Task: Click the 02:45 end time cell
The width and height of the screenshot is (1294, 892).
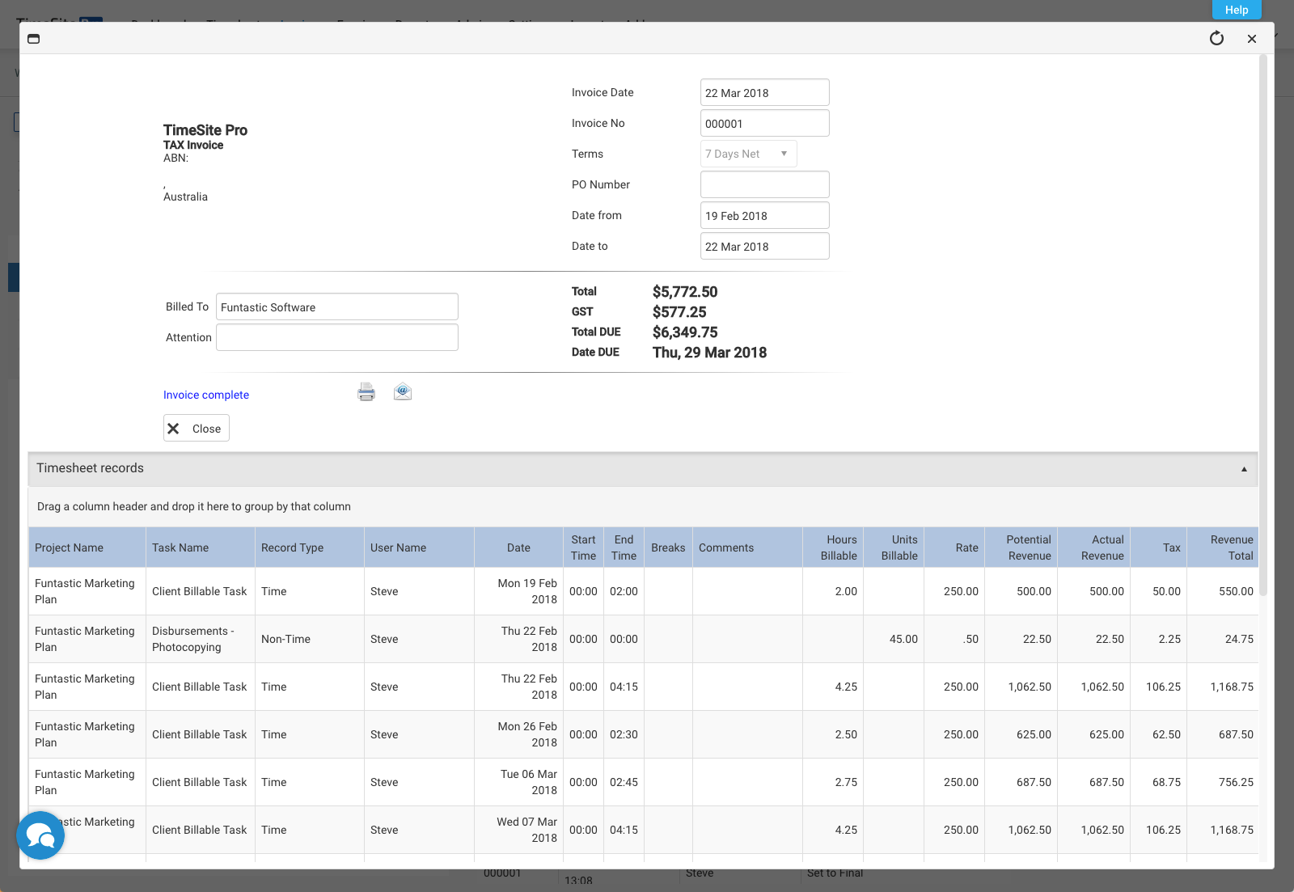Action: (624, 782)
